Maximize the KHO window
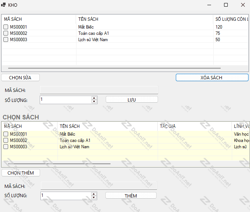 (226, 5)
